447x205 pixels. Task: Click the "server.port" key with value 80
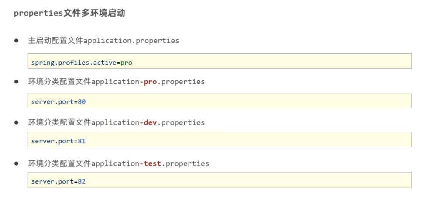(x=52, y=102)
